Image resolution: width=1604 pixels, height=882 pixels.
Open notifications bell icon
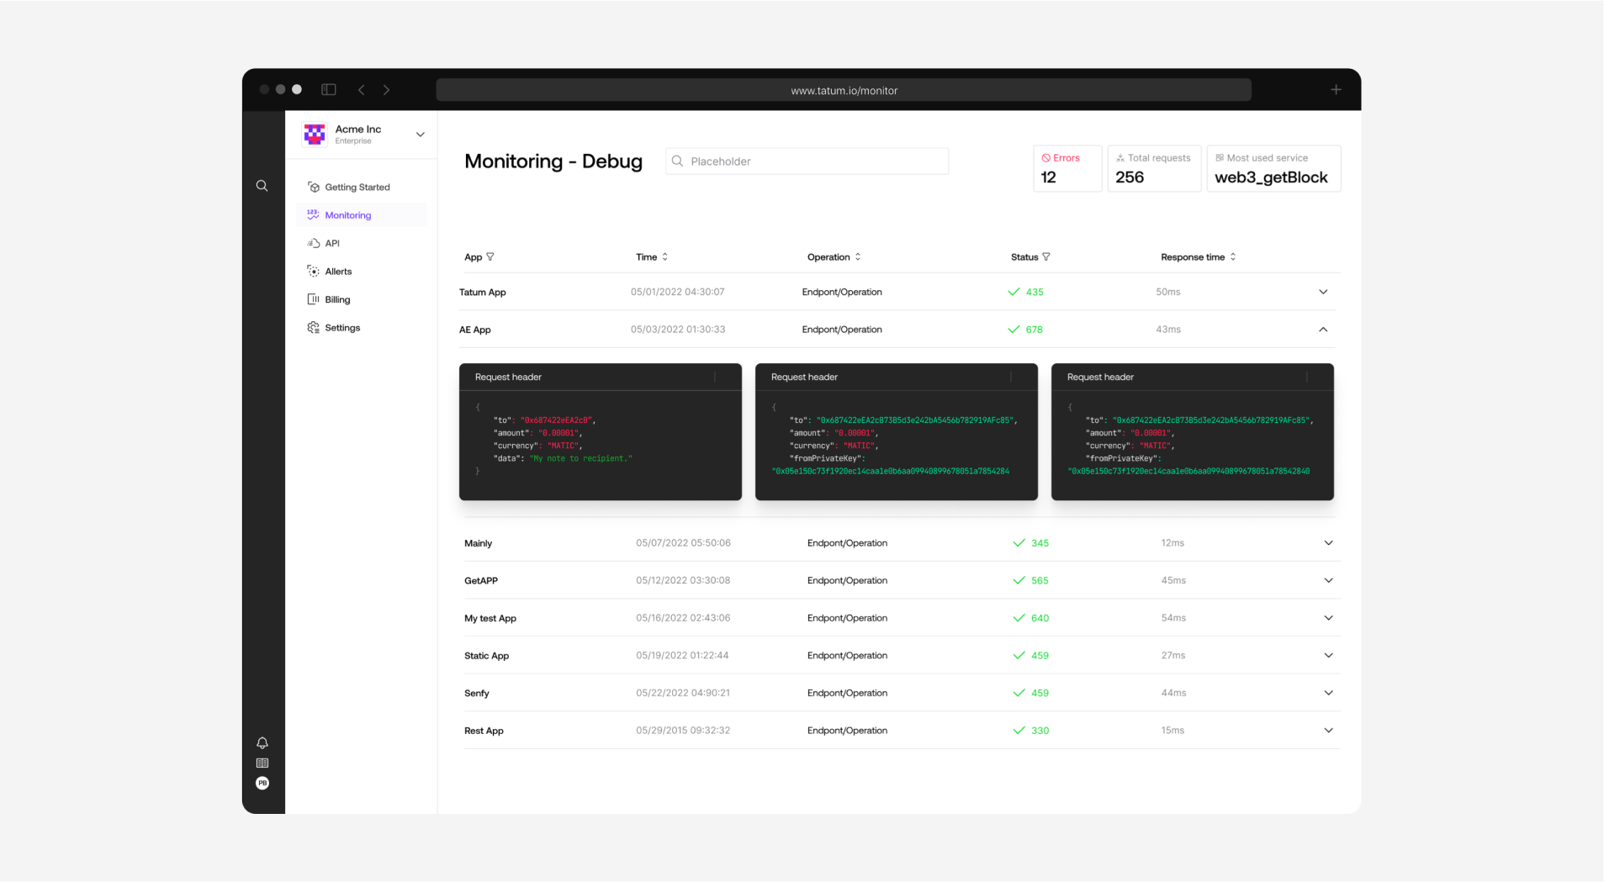pos(262,742)
